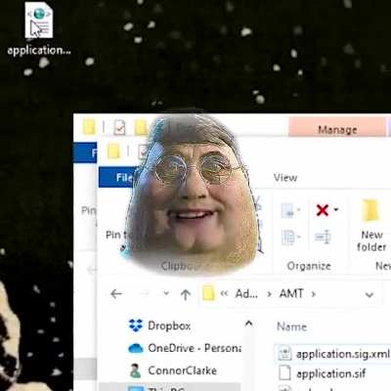Select the application.sig.xml file

333,354
